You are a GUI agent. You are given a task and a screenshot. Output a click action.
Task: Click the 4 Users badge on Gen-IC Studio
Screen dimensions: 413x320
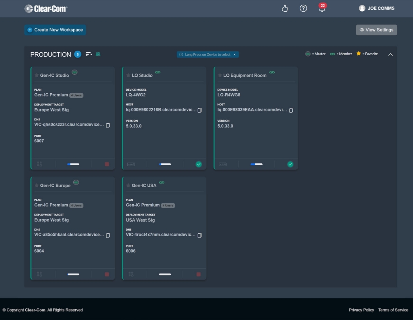click(76, 95)
